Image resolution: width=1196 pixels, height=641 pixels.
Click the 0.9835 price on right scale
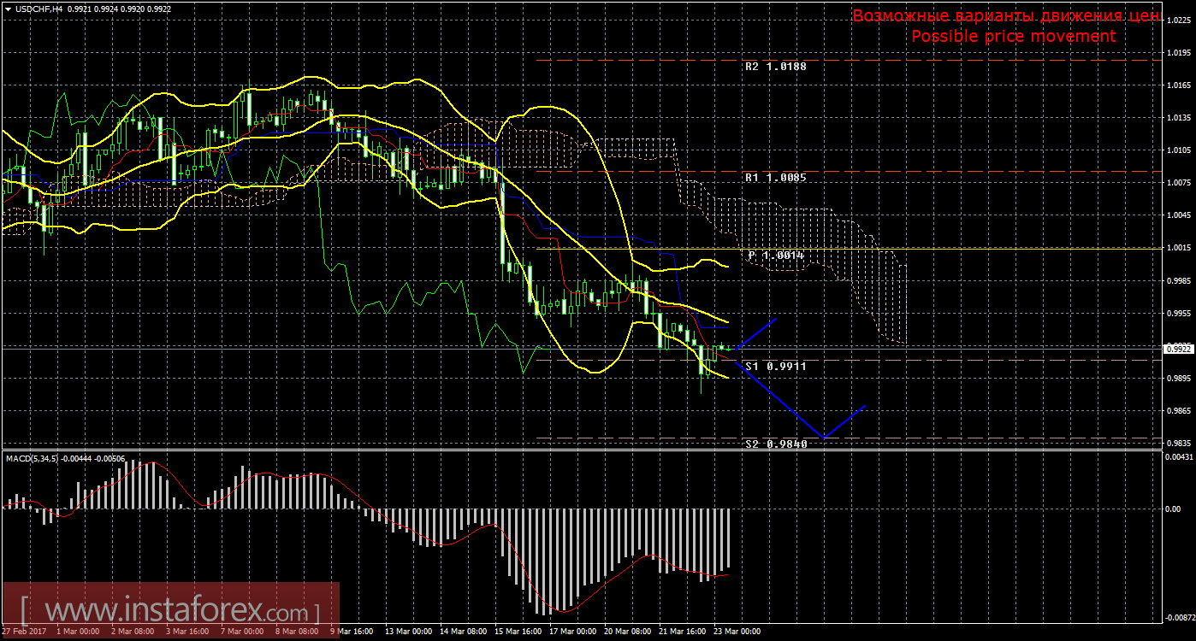pos(1177,444)
